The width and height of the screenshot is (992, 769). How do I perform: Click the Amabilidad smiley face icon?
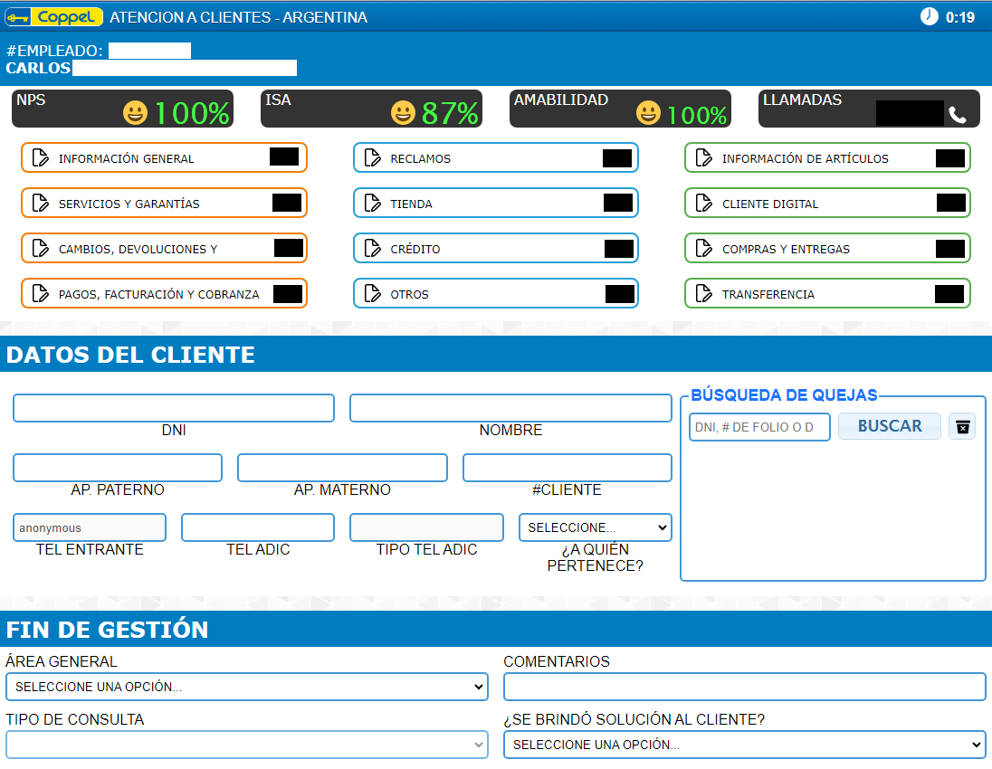tap(648, 113)
